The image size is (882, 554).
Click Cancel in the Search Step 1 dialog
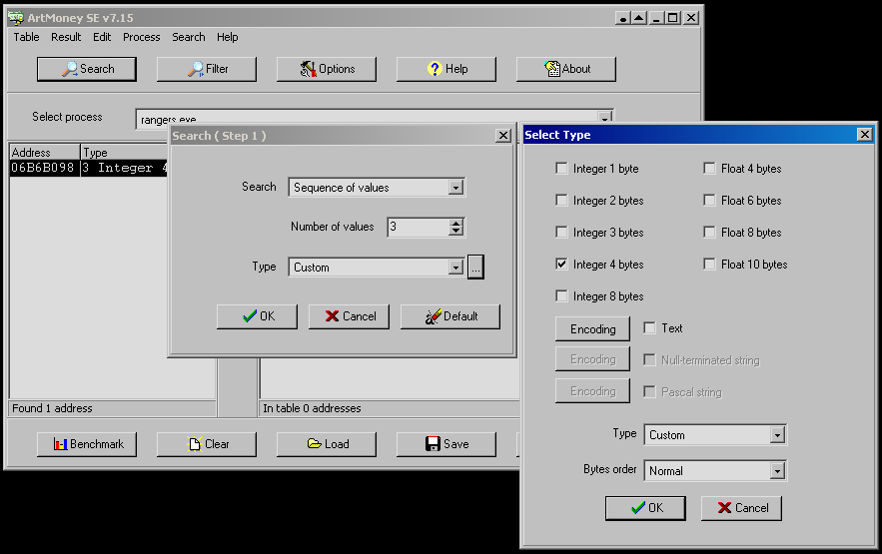pyautogui.click(x=349, y=316)
